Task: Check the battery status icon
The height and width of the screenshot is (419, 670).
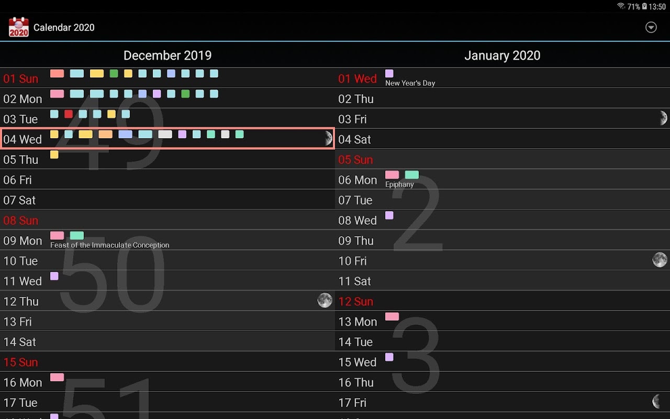Action: pos(644,6)
